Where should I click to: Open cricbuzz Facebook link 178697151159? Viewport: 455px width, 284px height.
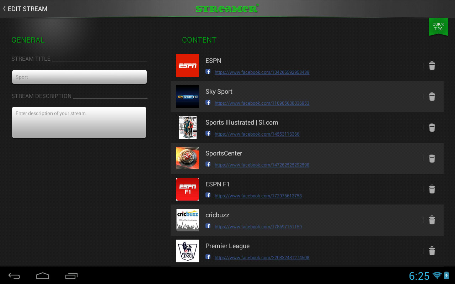[258, 227]
